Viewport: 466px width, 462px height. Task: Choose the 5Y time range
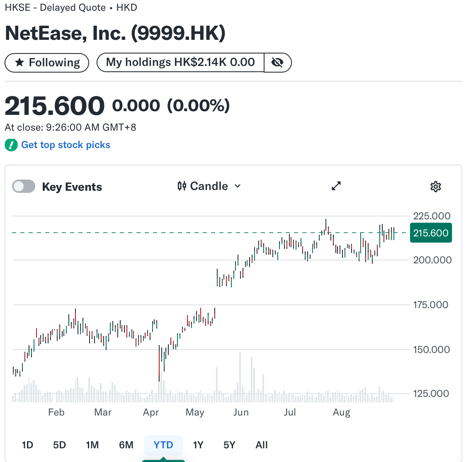pyautogui.click(x=229, y=445)
